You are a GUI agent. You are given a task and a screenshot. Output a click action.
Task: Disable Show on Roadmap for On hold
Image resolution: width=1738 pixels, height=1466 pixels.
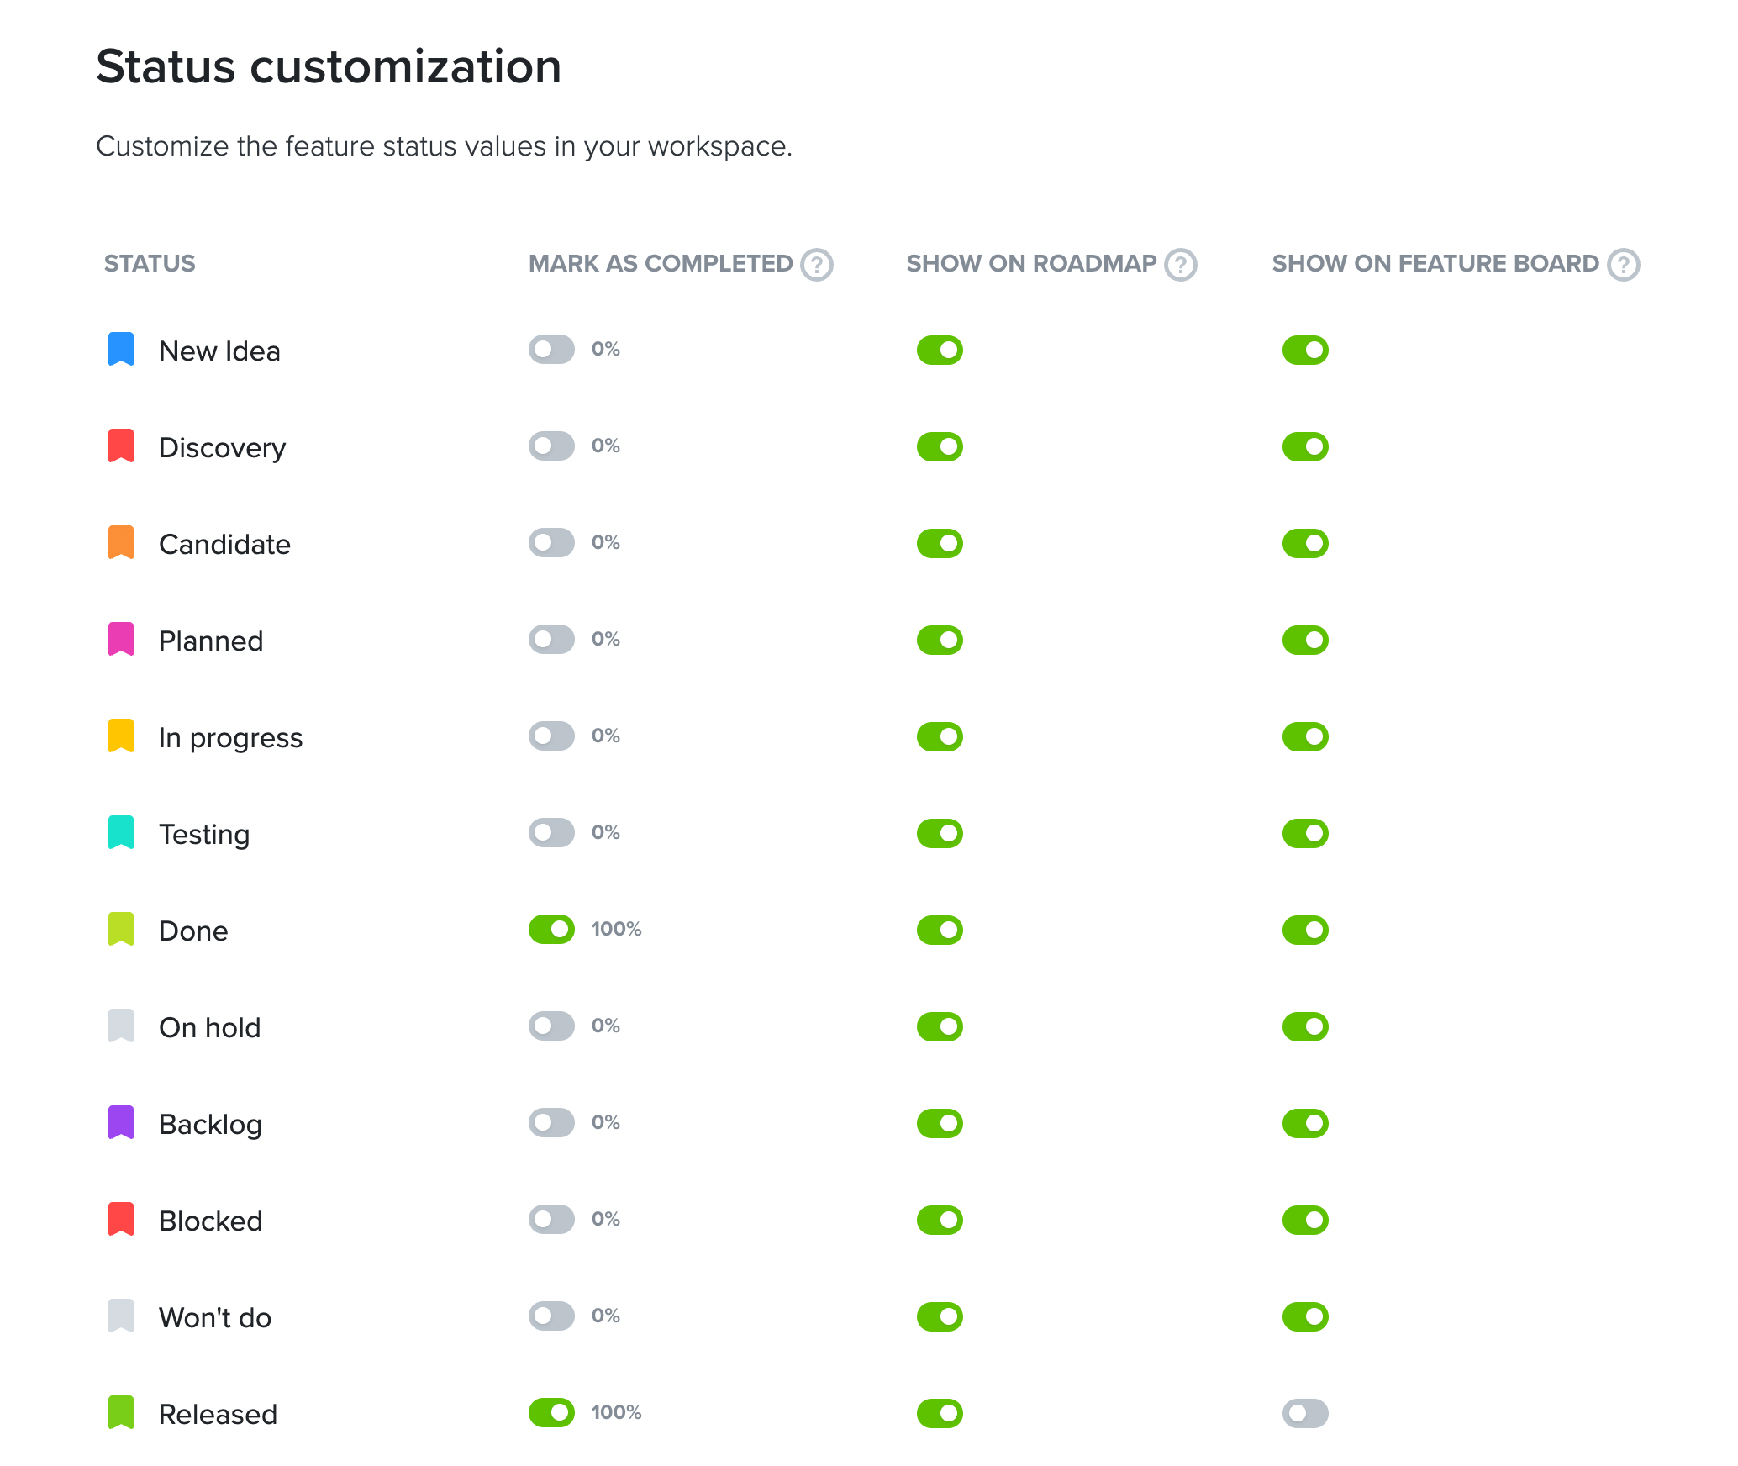(940, 1026)
